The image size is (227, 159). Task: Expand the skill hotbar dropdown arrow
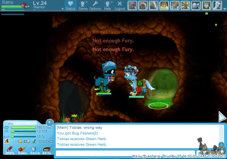(x=225, y=9)
